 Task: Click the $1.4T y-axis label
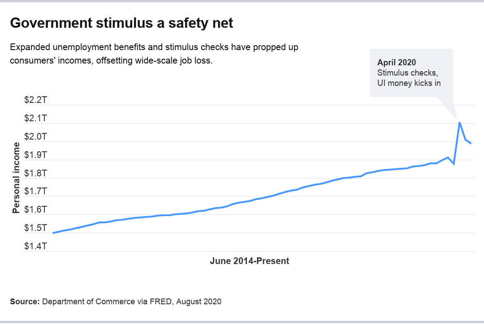(x=35, y=247)
